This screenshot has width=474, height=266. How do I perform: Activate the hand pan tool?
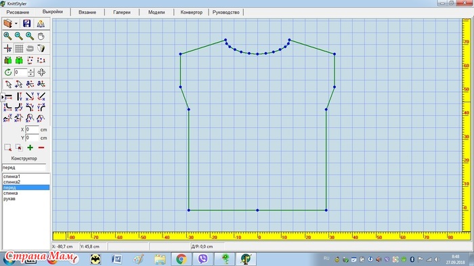[41, 37]
